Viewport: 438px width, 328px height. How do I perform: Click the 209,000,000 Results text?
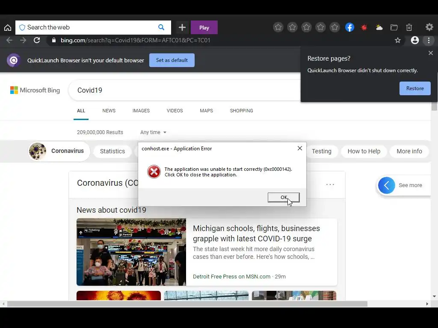[x=100, y=132]
